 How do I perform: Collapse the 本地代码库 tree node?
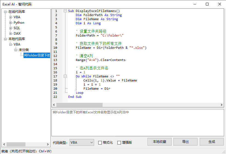pos(5,39)
